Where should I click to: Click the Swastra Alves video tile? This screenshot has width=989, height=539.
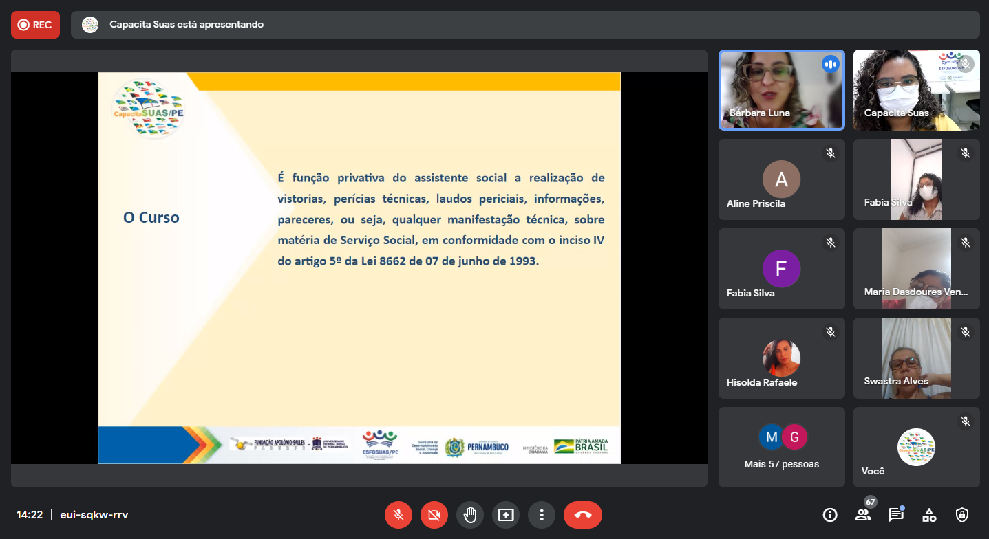(916, 358)
